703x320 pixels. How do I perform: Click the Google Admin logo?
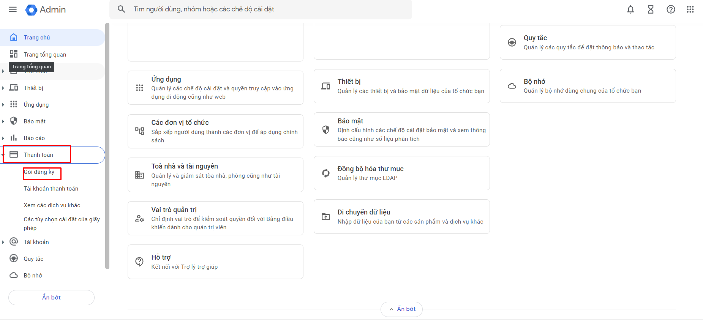point(31,10)
